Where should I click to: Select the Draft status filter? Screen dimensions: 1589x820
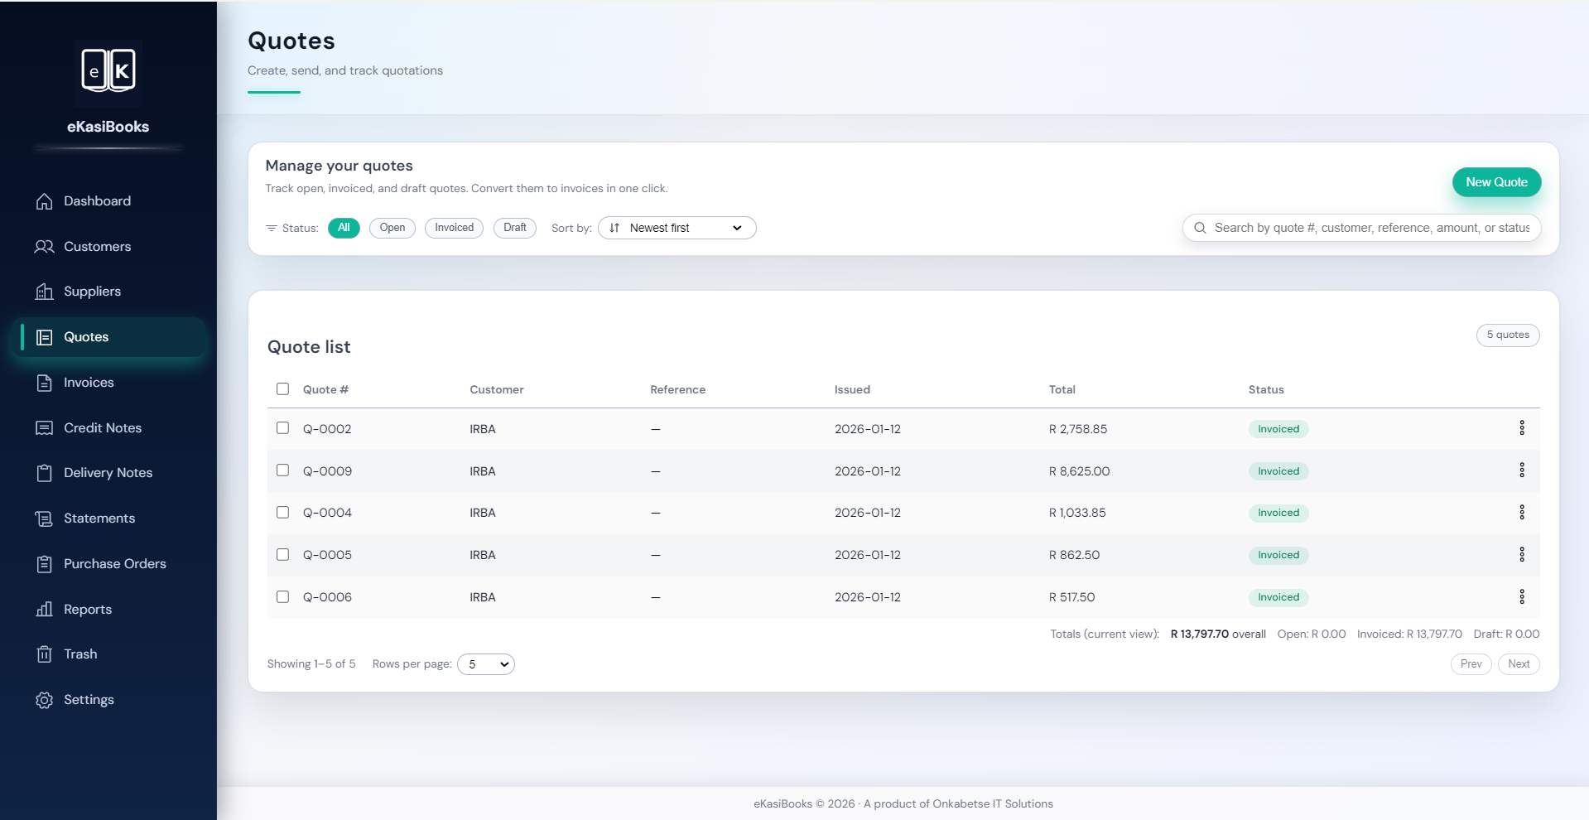pos(514,228)
